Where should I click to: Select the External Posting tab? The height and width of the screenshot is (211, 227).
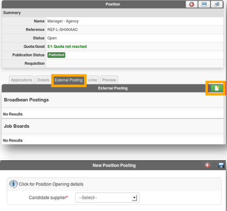(x=68, y=80)
